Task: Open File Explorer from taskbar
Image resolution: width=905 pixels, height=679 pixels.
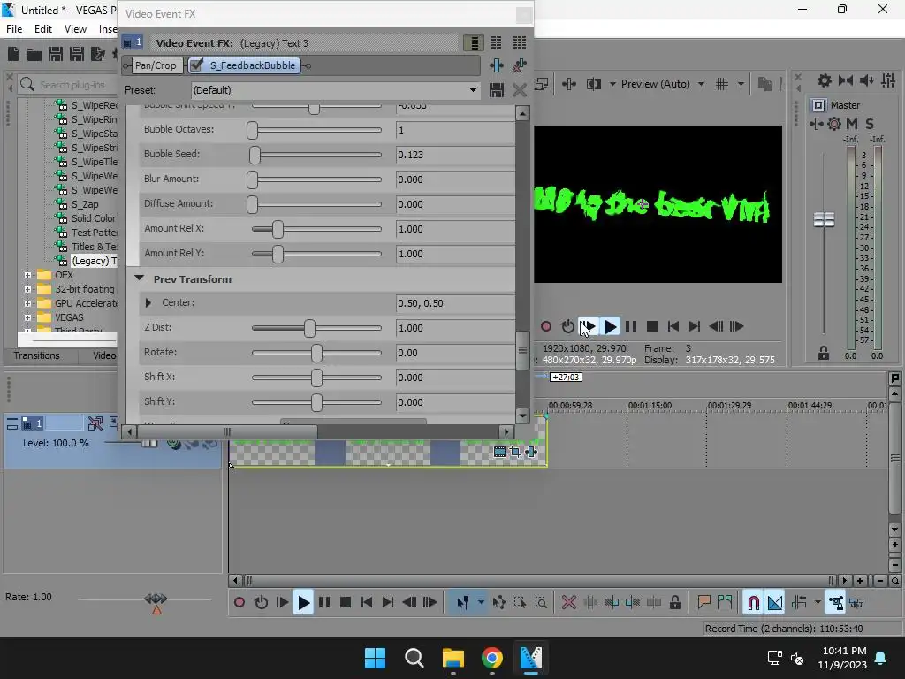Action: point(453,658)
